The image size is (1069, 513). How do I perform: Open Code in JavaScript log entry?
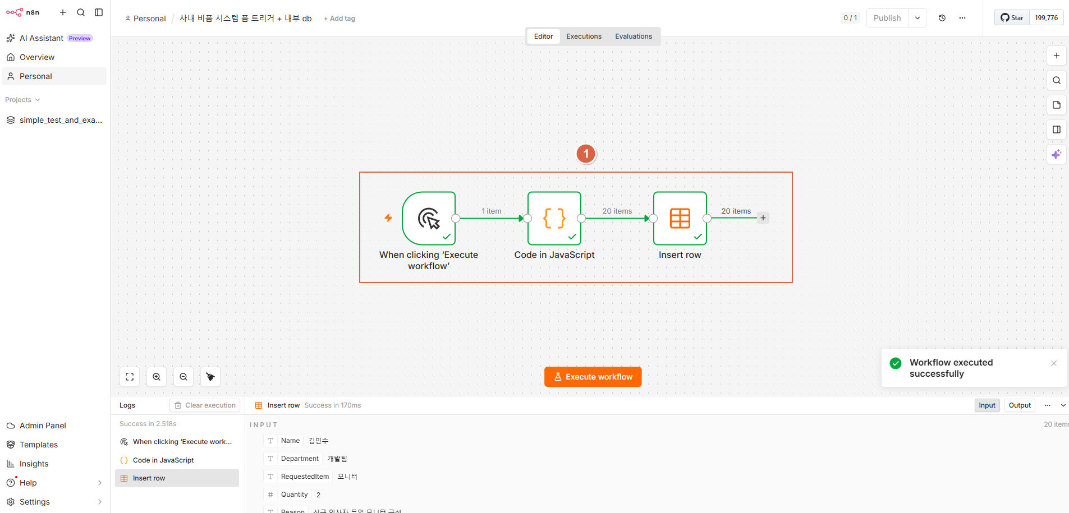(177, 460)
